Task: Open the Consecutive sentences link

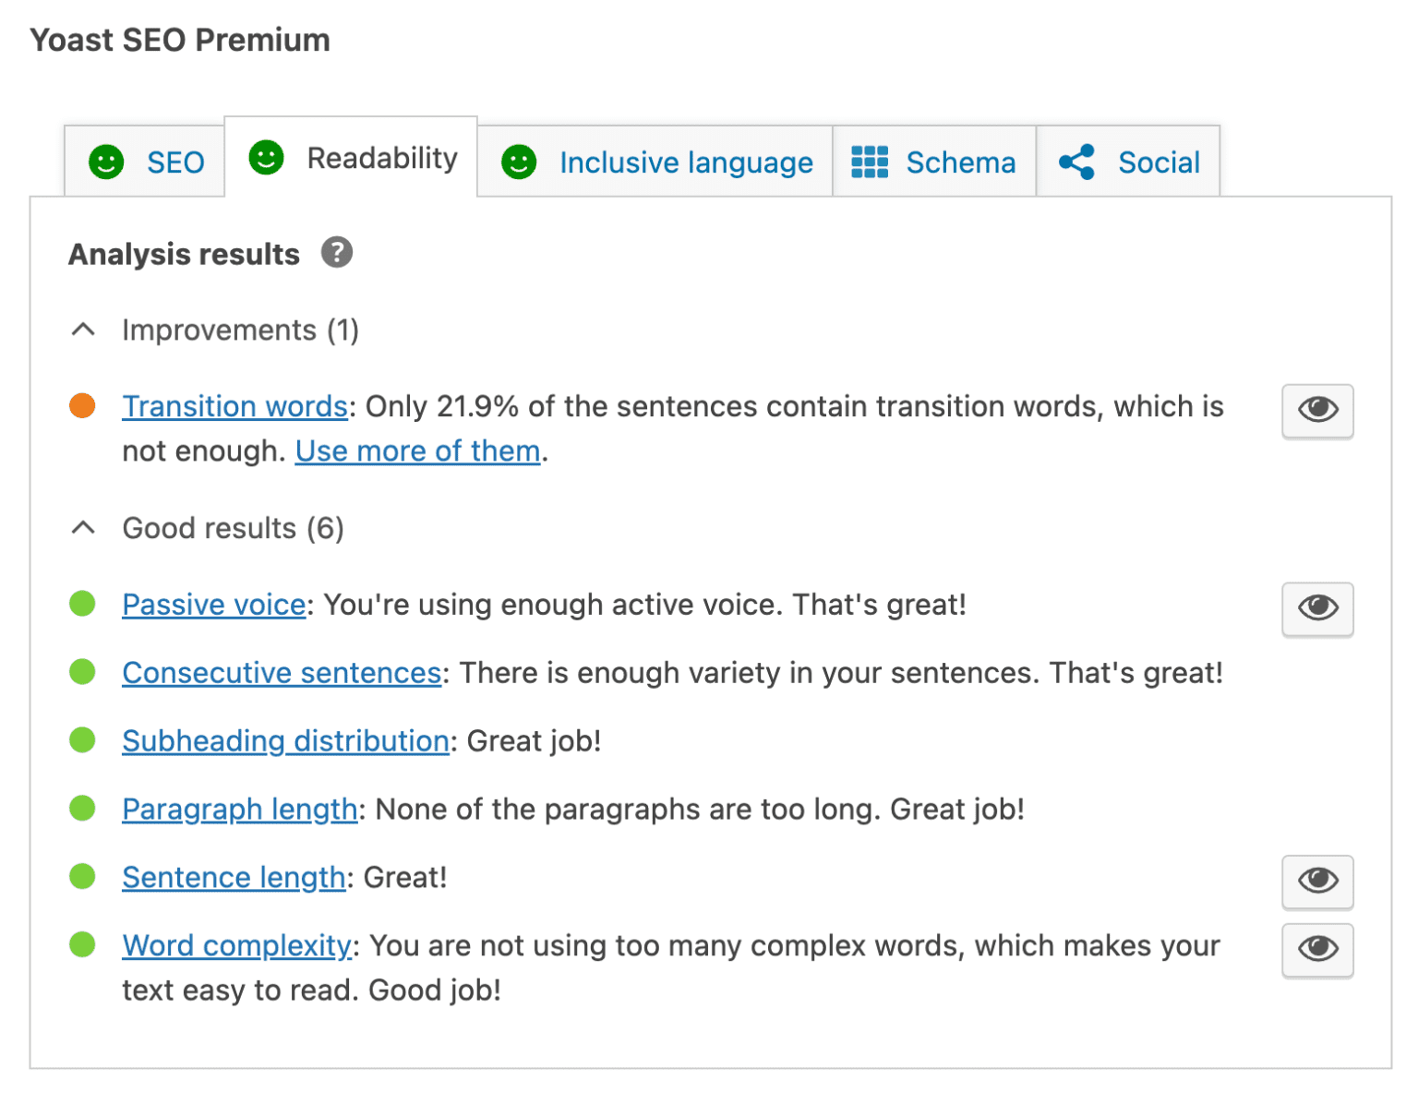Action: [282, 672]
